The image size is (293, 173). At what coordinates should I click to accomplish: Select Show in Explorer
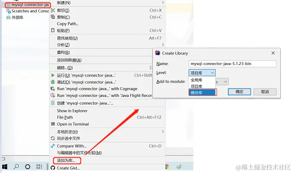click(x=107, y=111)
